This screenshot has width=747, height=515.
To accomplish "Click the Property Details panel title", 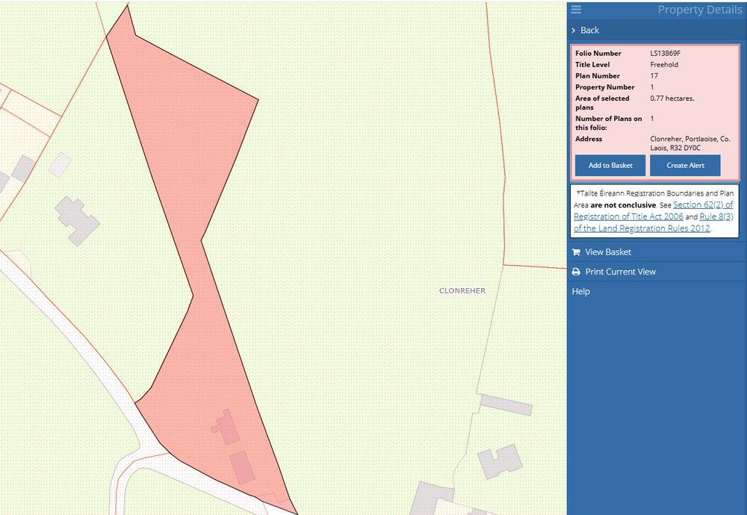I will pos(700,10).
